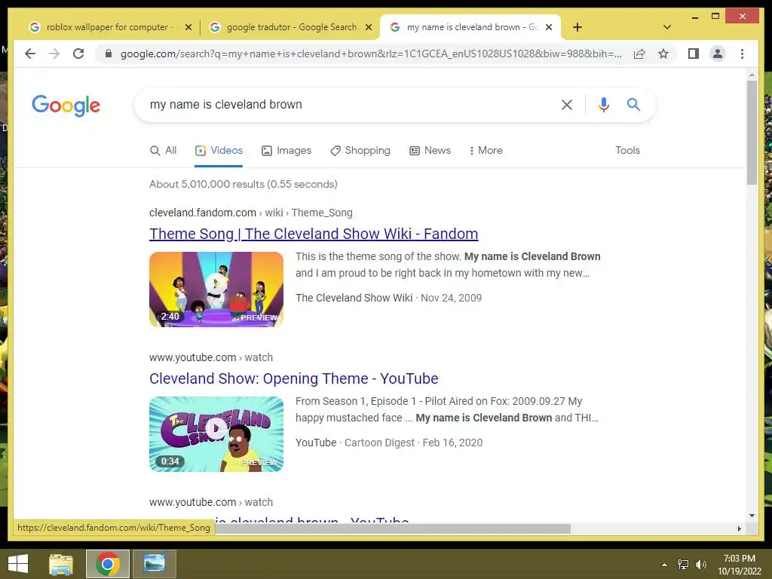Open the Tools search options
This screenshot has width=772, height=579.
pos(627,150)
